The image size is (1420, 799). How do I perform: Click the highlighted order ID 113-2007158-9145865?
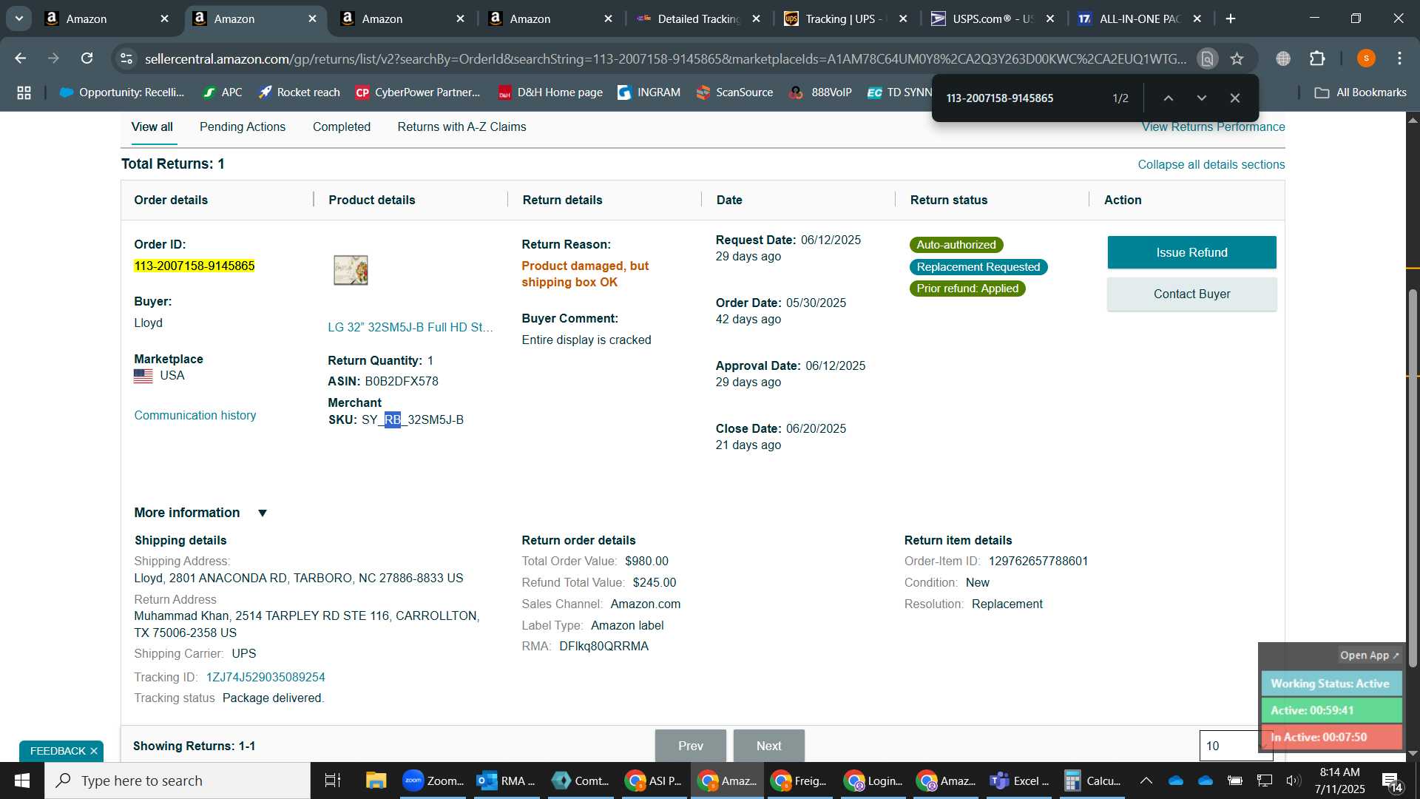tap(195, 266)
